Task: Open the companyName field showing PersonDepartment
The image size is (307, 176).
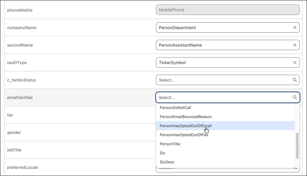Action: point(228,27)
